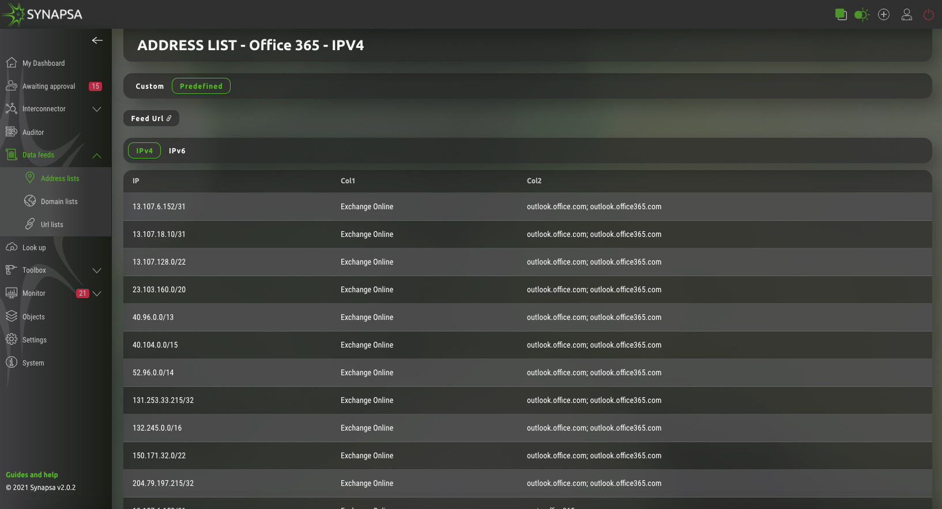Click the Col2 column header
The height and width of the screenshot is (509, 942).
[534, 181]
